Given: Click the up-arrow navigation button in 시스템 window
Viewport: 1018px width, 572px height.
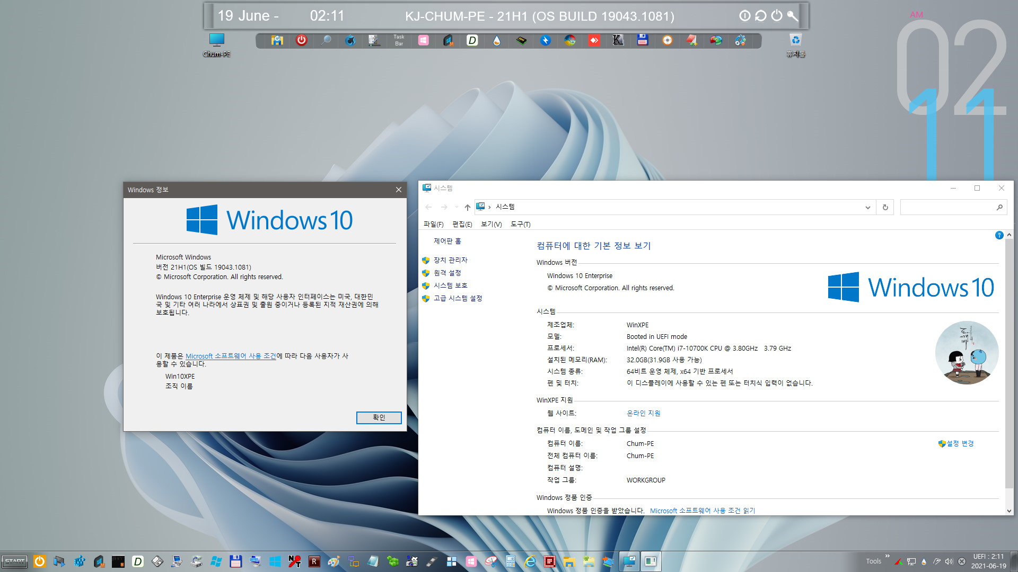Looking at the screenshot, I should point(467,207).
